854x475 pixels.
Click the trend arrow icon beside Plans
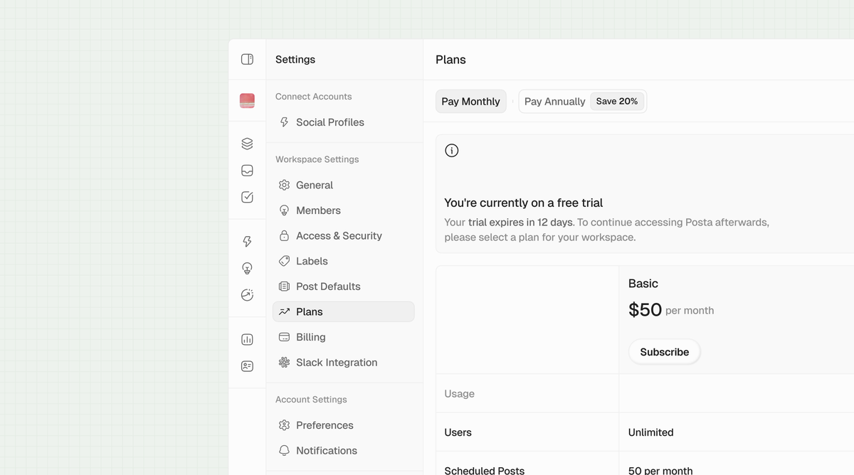click(x=284, y=311)
